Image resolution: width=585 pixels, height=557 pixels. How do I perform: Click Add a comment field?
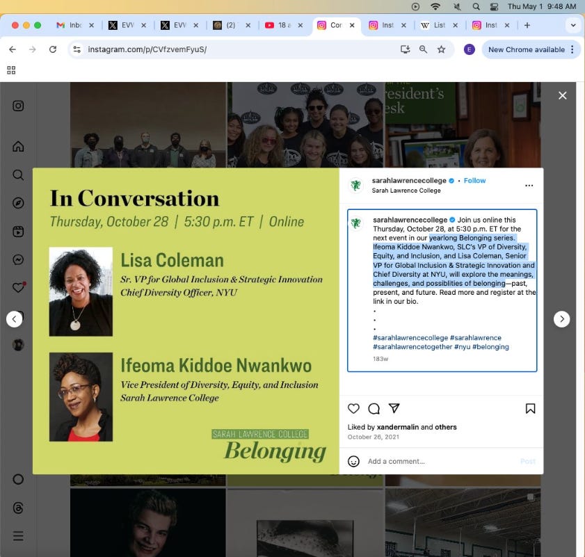click(440, 462)
